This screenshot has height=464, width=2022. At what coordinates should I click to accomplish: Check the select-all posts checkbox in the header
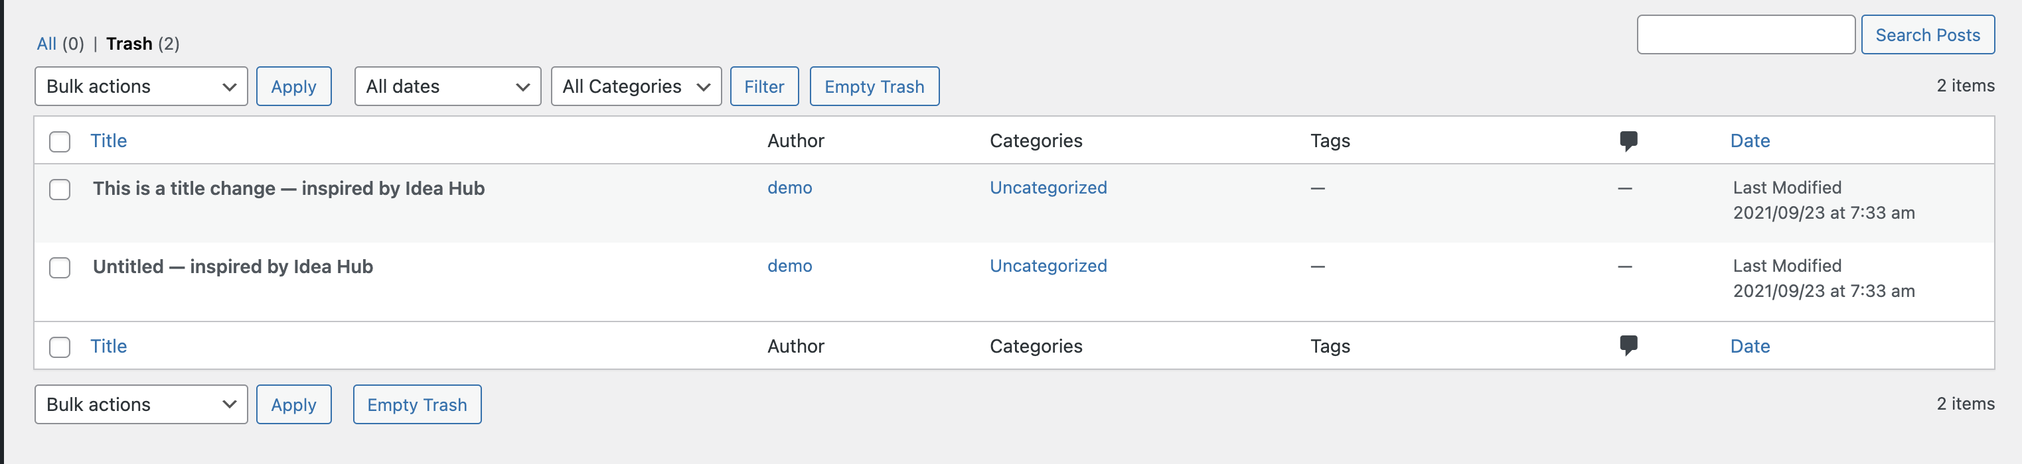pos(60,141)
